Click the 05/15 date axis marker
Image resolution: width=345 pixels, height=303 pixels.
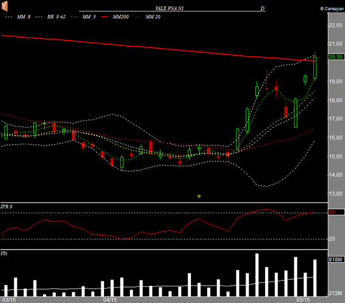(x=303, y=300)
